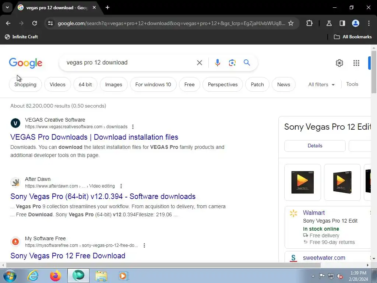Viewport: 377px width, 283px height.
Task: Open the All Bookmarks folder
Action: (x=353, y=37)
